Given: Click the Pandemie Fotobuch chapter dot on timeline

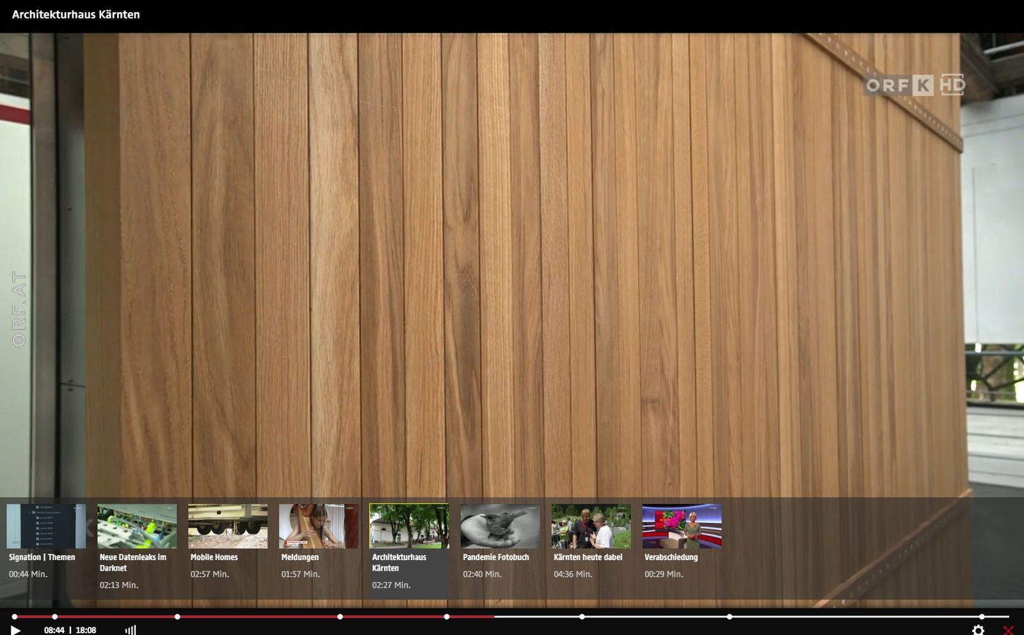Looking at the screenshot, I should pos(582,617).
